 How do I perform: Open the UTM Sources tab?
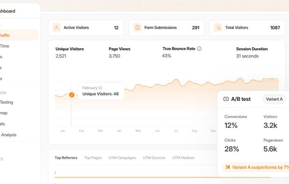(154, 158)
